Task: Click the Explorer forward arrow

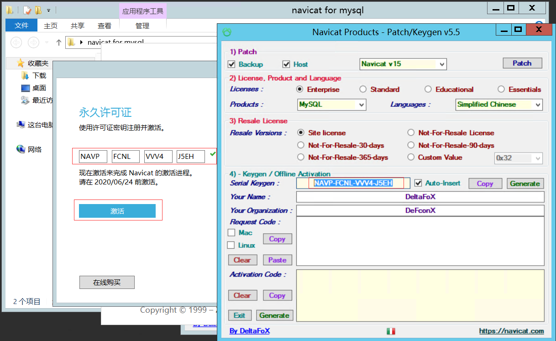Action: point(33,42)
